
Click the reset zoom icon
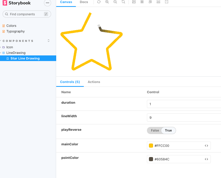point(123,2)
